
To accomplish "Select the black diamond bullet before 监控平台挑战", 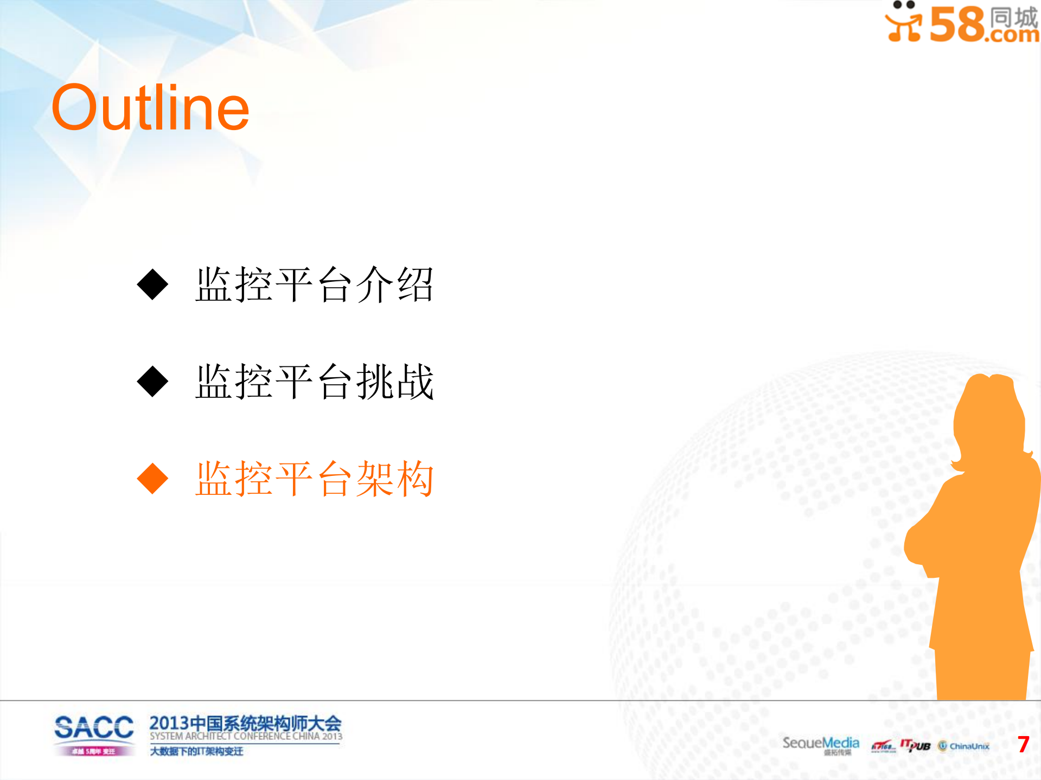I will point(154,382).
